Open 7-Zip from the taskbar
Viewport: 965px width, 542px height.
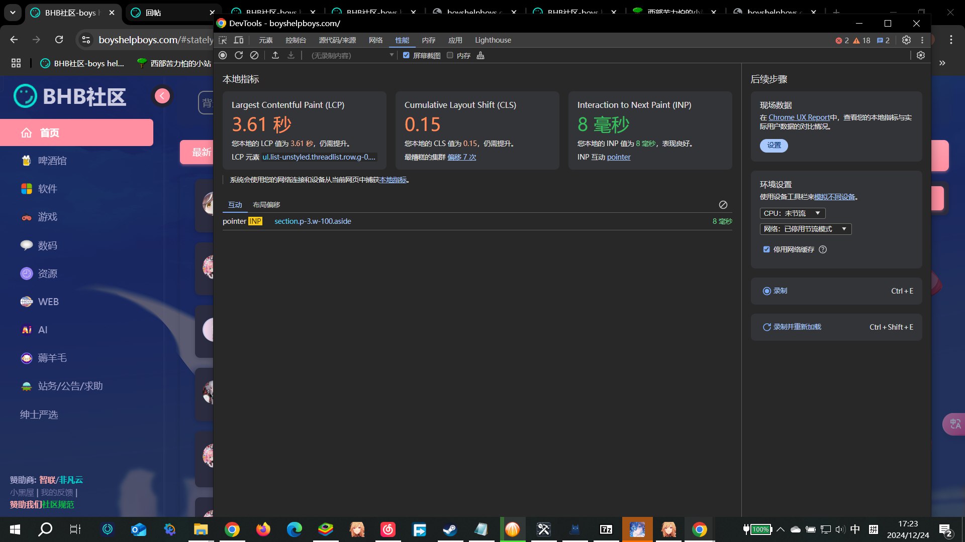point(606,529)
